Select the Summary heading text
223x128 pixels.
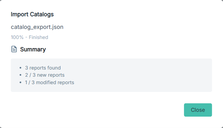coord(33,49)
